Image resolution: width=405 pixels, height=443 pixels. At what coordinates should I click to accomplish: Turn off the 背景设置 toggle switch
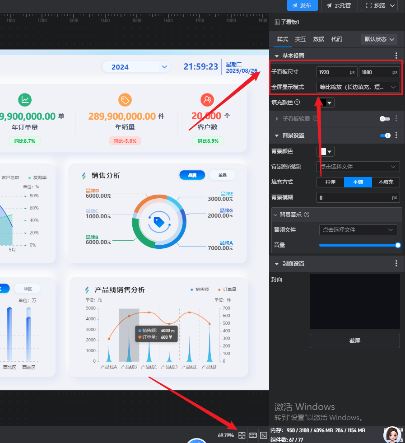[385, 135]
